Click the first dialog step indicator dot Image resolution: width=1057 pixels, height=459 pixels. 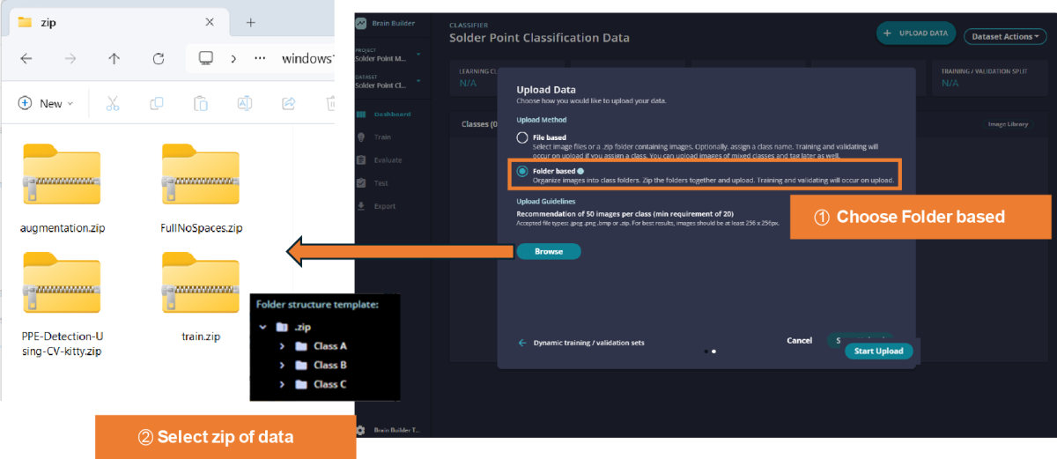click(706, 352)
